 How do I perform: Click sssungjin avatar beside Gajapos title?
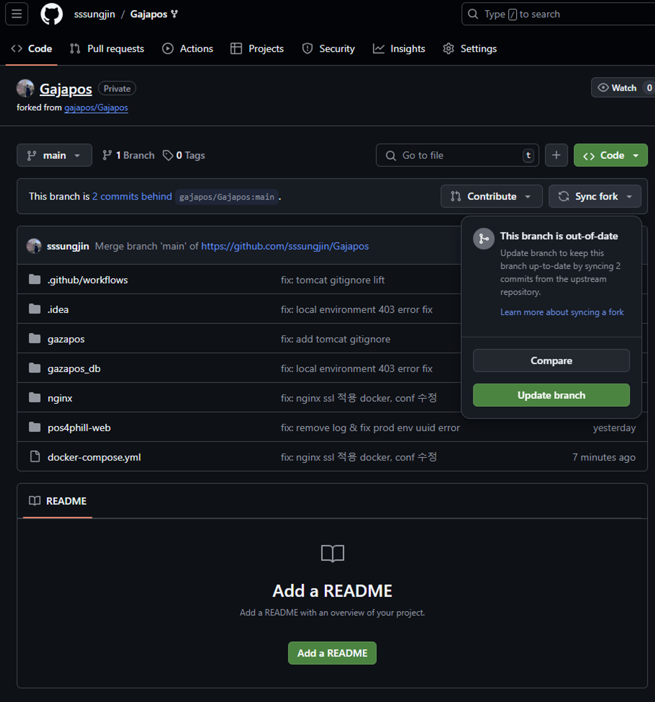(x=26, y=88)
